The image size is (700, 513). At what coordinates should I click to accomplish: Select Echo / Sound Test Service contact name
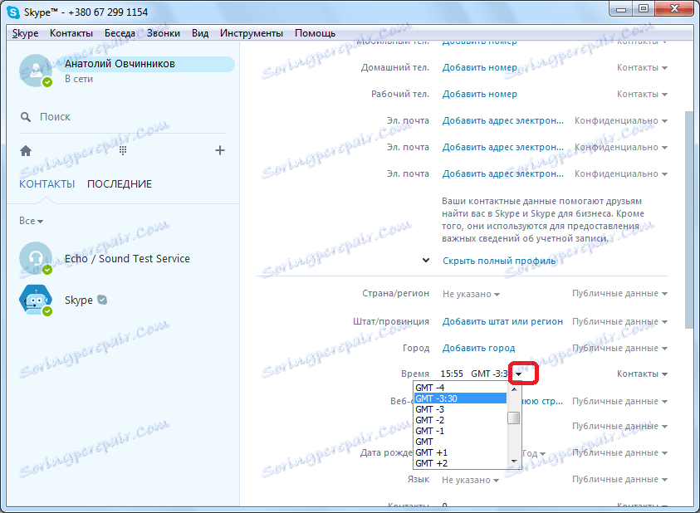[127, 259]
